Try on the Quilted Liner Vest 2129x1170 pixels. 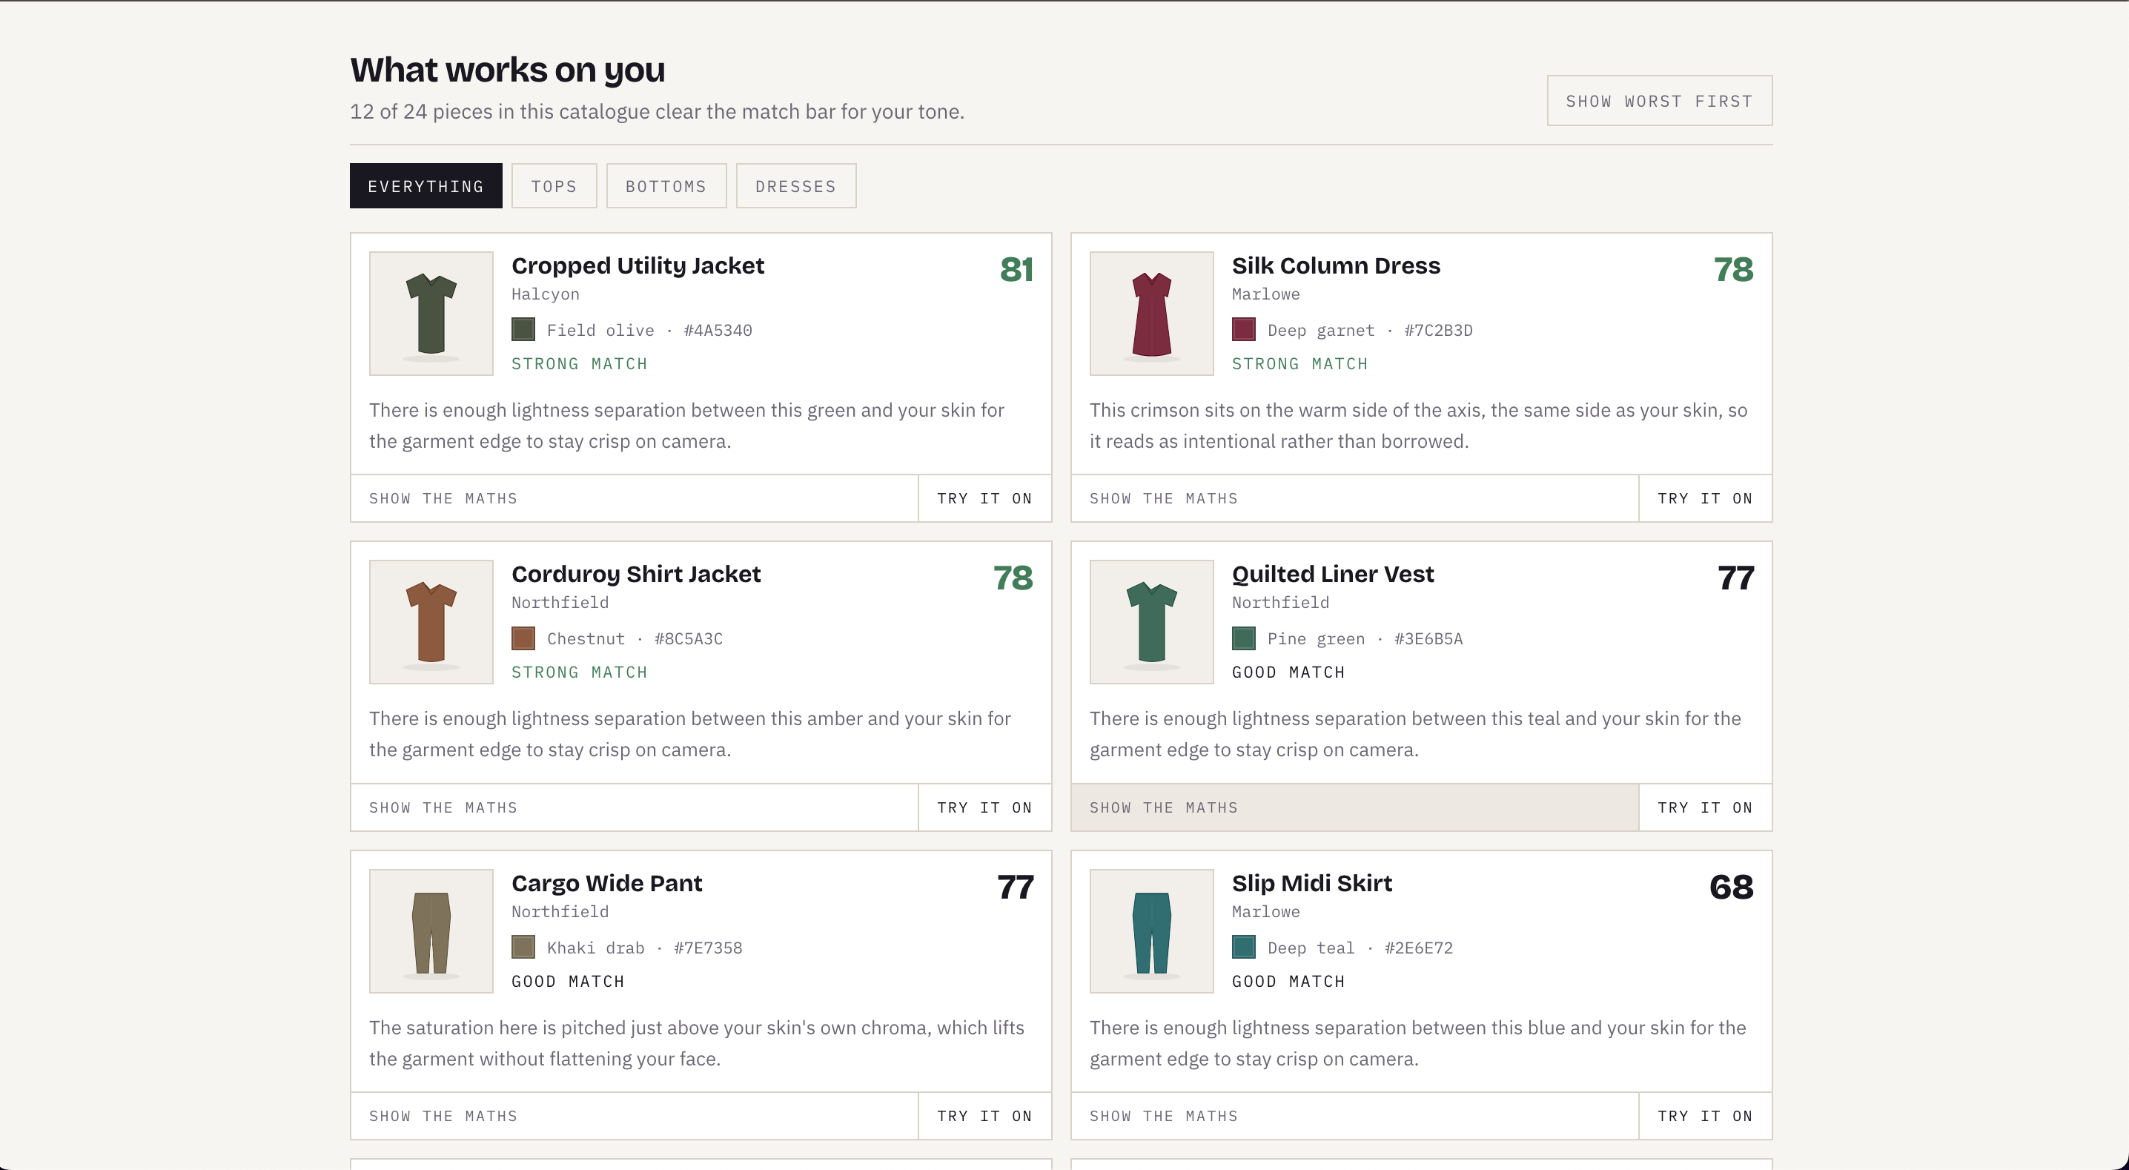point(1705,808)
